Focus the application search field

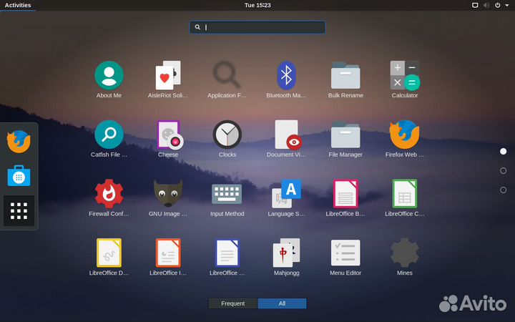(257, 27)
